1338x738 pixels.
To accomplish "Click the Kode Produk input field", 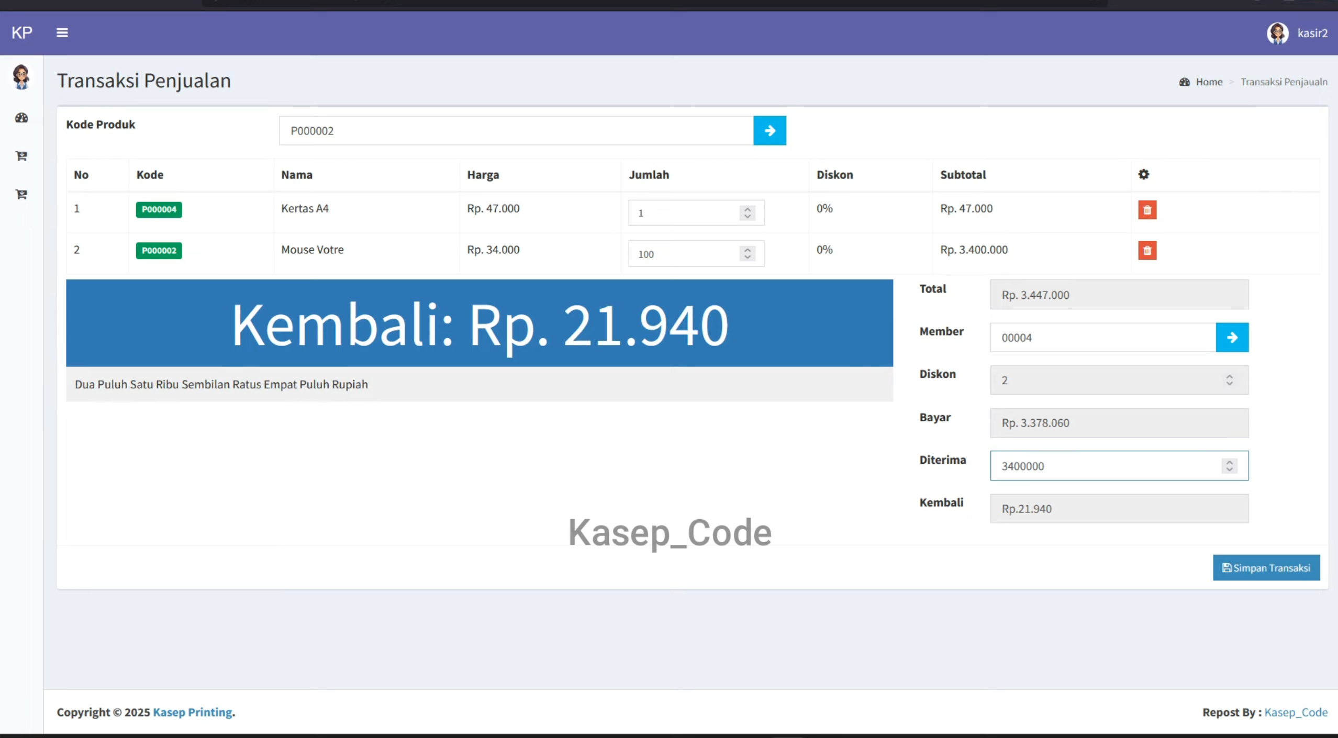I will 516,131.
